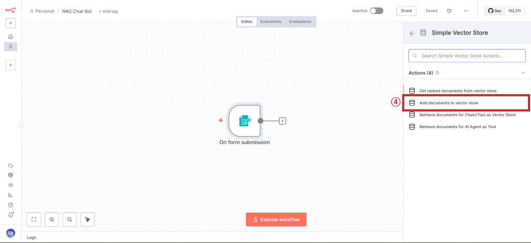531x243 pixels.
Task: Open workflow history clock icon
Action: click(449, 11)
